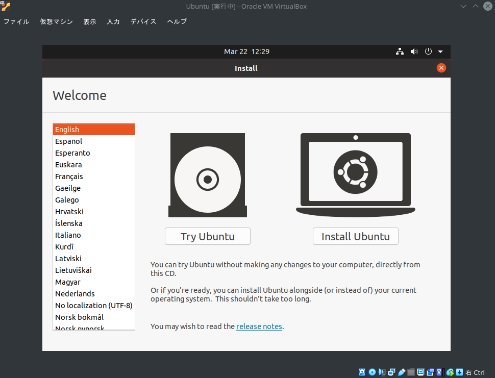Click the Install Ubuntu button
Image resolution: width=495 pixels, height=378 pixels.
click(x=356, y=236)
